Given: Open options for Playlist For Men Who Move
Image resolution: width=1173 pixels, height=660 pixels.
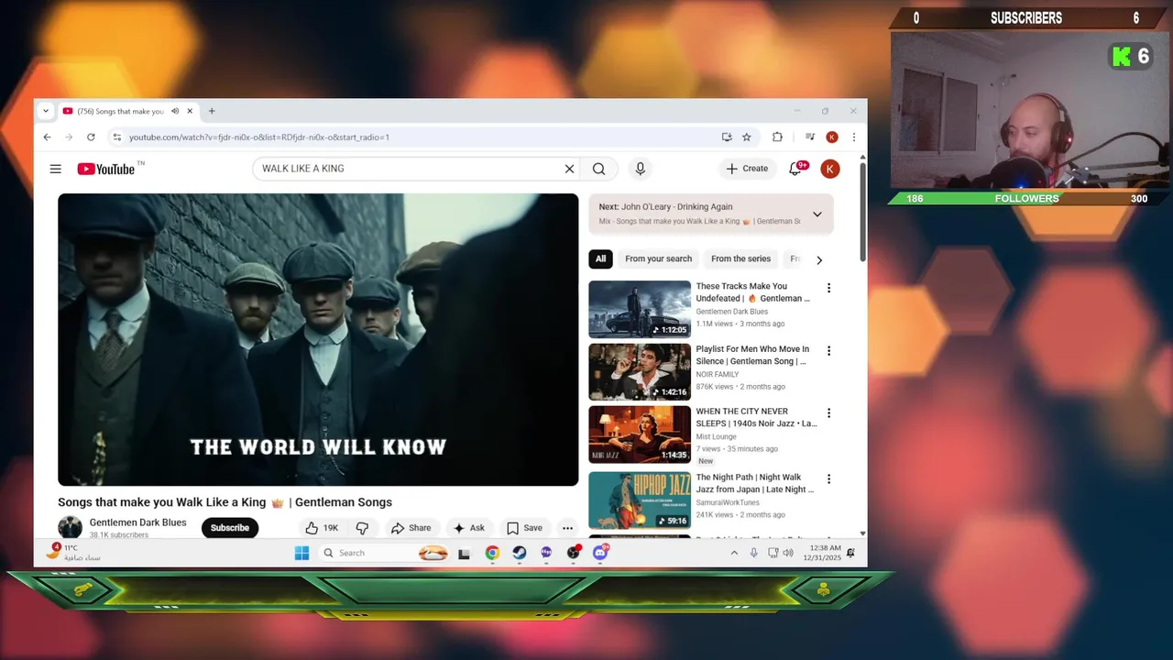Looking at the screenshot, I should (x=828, y=350).
